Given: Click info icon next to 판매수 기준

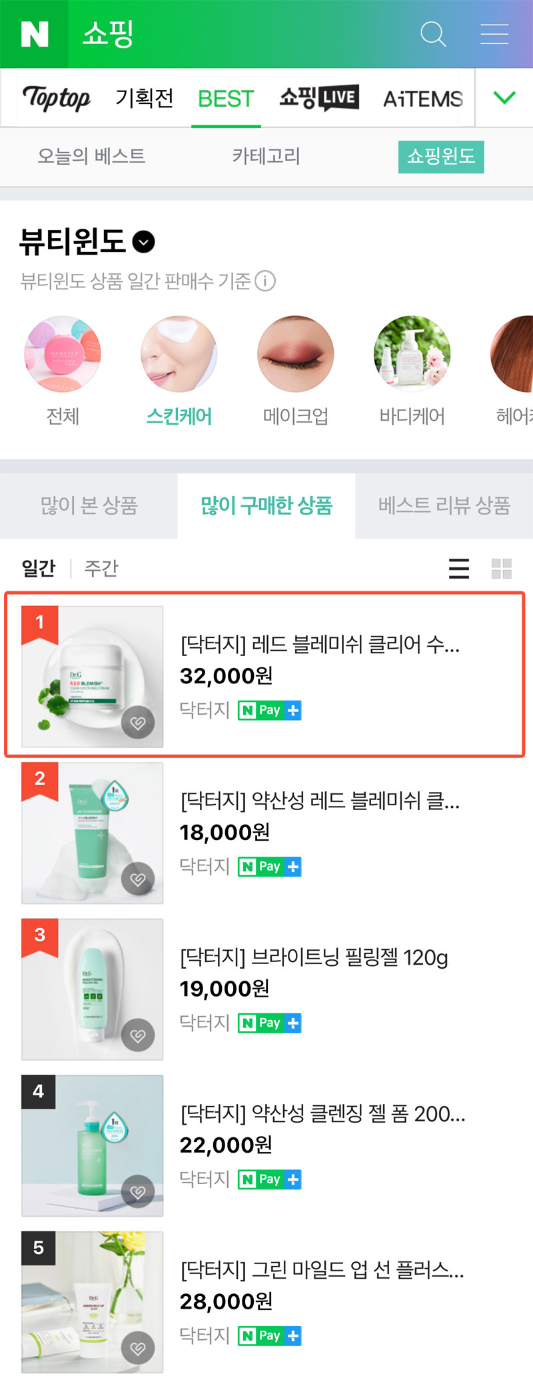Looking at the screenshot, I should point(265,281).
